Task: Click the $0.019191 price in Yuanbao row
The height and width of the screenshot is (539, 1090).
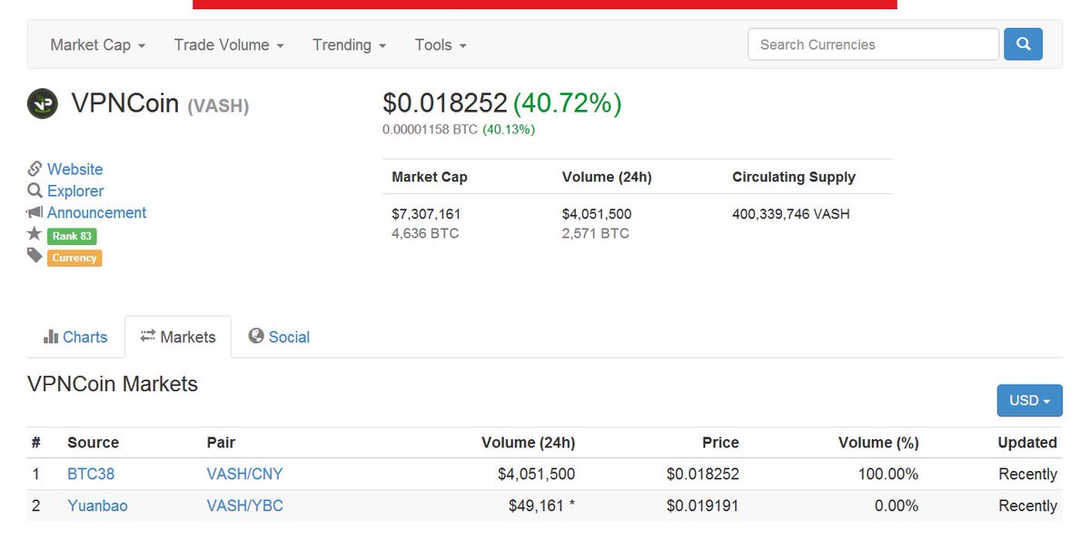Action: coord(703,505)
